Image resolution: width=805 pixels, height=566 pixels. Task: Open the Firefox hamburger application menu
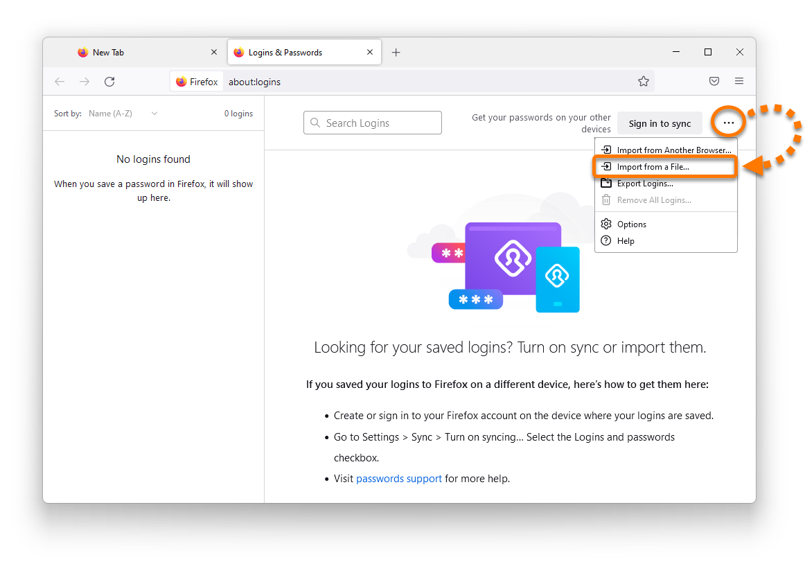click(x=738, y=81)
